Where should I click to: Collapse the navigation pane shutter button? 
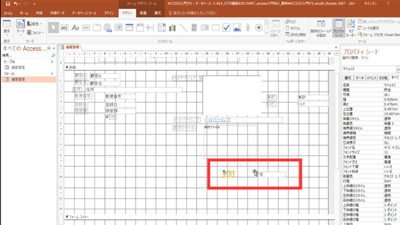pos(54,48)
